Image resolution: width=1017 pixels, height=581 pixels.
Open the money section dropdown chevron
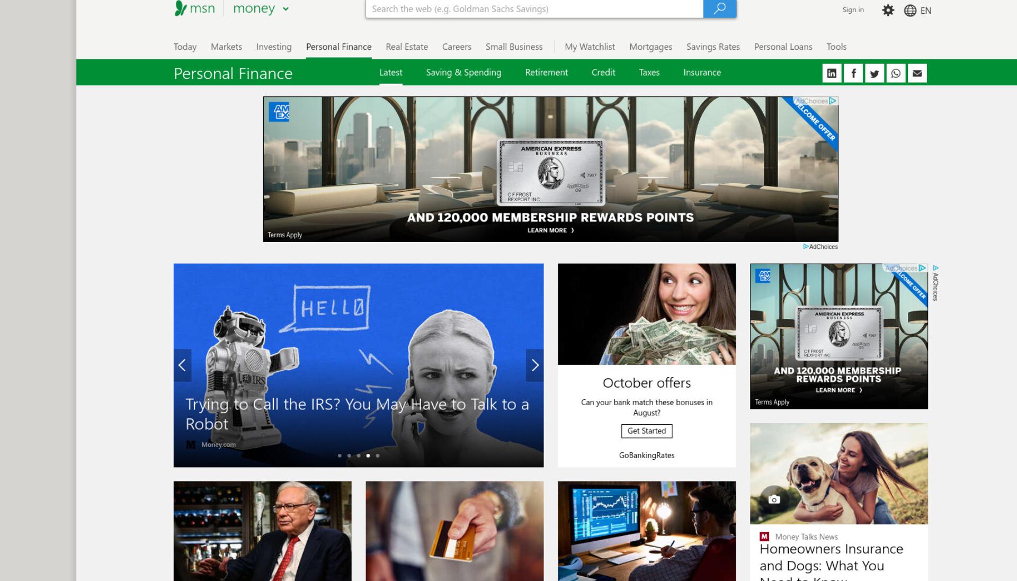286,9
